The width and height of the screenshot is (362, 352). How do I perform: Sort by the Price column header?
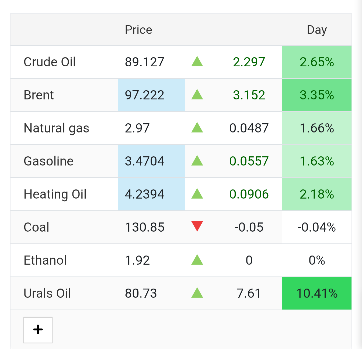(138, 30)
